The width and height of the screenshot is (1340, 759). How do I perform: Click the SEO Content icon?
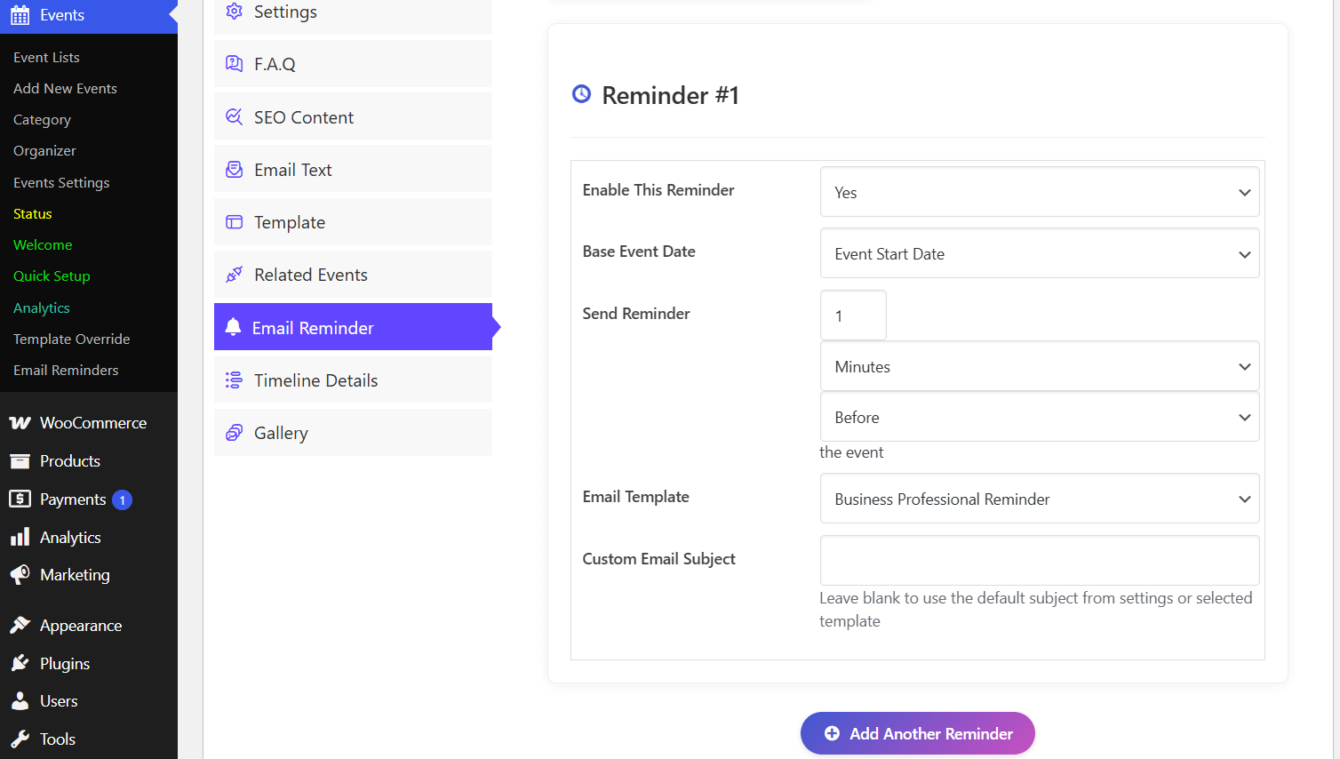pyautogui.click(x=234, y=117)
